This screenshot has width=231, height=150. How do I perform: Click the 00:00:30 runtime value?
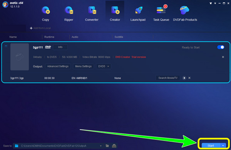point(49,78)
